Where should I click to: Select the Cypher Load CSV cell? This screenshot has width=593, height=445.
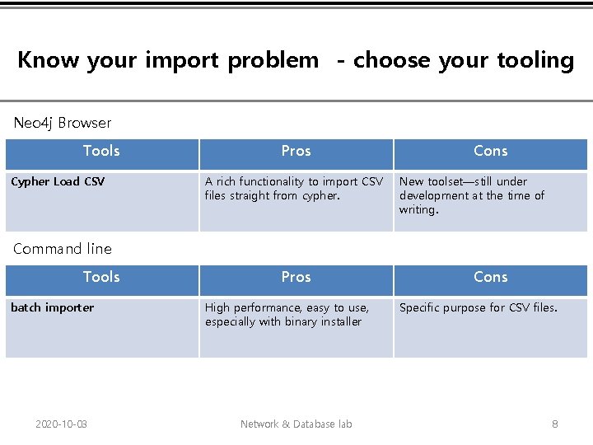pos(58,181)
